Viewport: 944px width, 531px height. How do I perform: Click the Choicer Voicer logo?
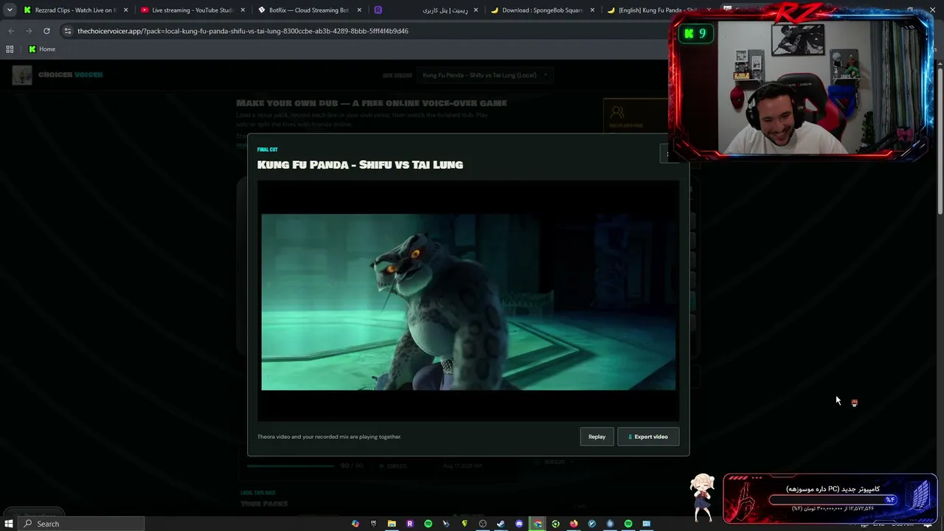pyautogui.click(x=58, y=74)
